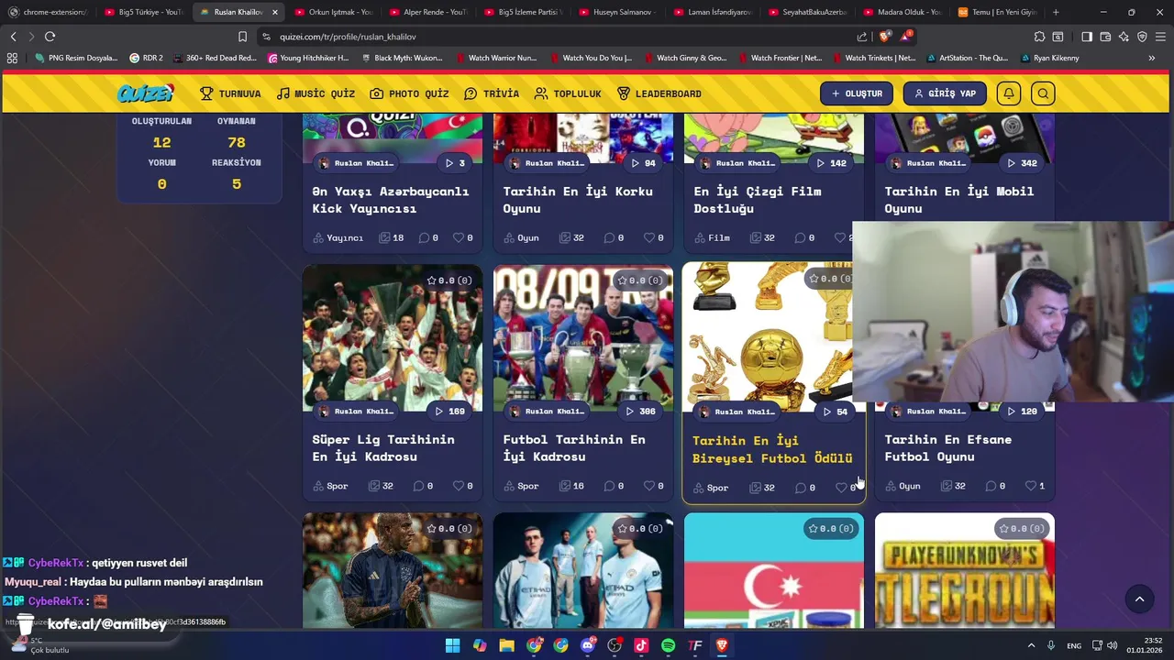Open the extensions puzzle icon
The width and height of the screenshot is (1174, 660).
point(1039,37)
